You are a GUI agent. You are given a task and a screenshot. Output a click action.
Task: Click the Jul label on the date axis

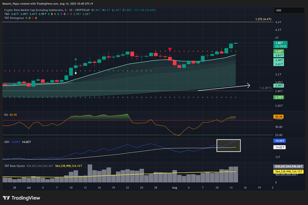(x=29, y=188)
